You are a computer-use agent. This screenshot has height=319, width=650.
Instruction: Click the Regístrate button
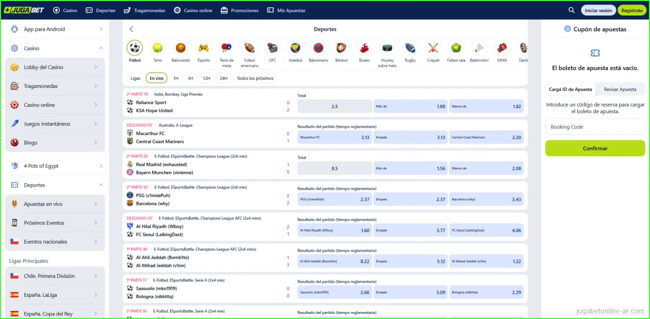(x=632, y=10)
